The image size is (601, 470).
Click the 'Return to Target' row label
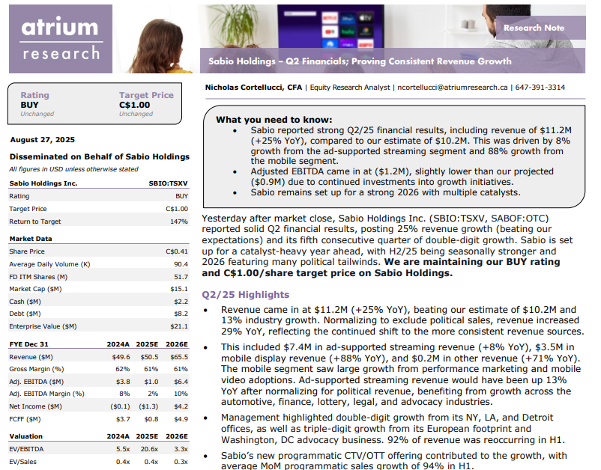point(35,222)
